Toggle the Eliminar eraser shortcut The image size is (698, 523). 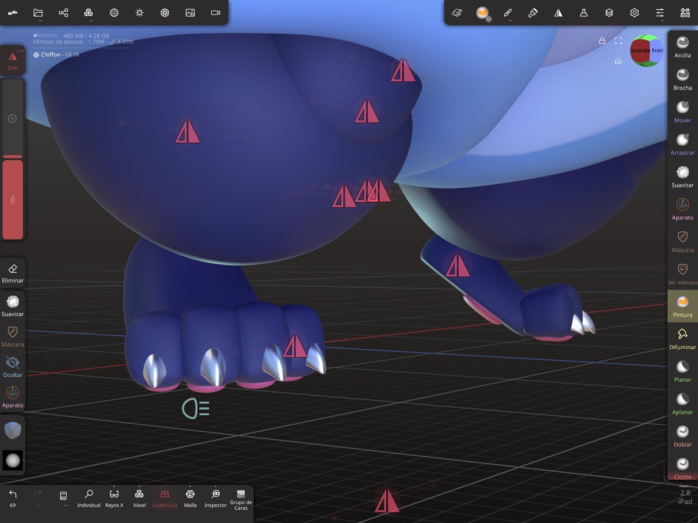click(13, 273)
